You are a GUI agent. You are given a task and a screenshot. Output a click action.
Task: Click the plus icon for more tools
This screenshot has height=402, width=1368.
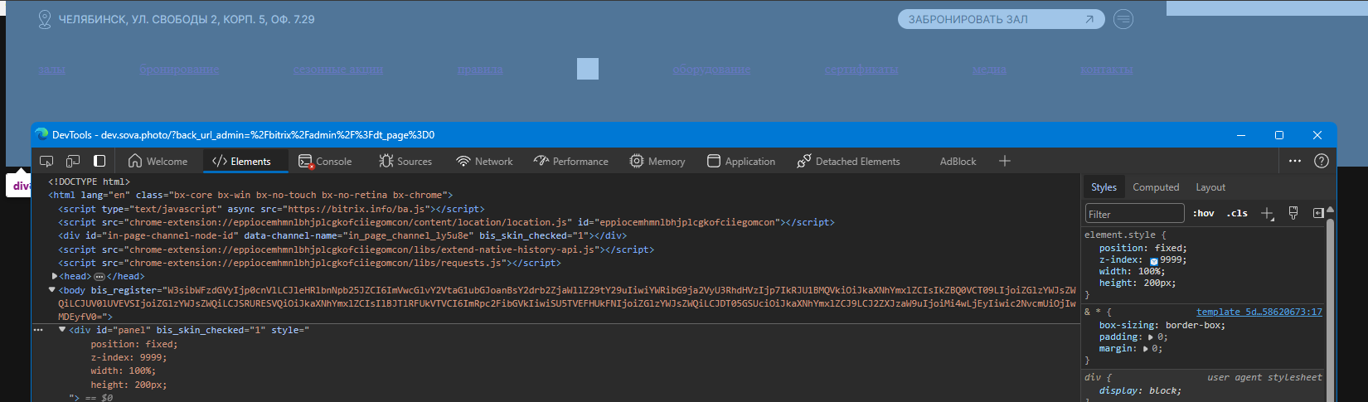1005,161
